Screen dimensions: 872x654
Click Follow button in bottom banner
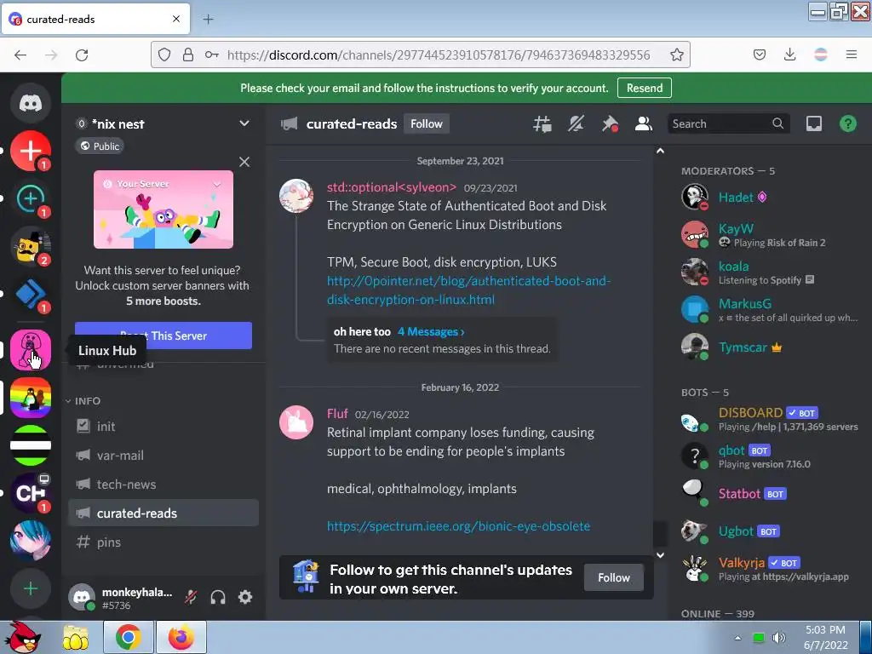[x=614, y=577]
